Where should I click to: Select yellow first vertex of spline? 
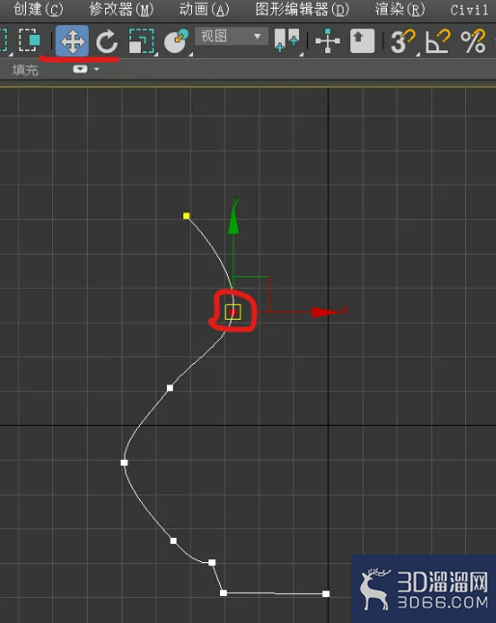coord(186,215)
